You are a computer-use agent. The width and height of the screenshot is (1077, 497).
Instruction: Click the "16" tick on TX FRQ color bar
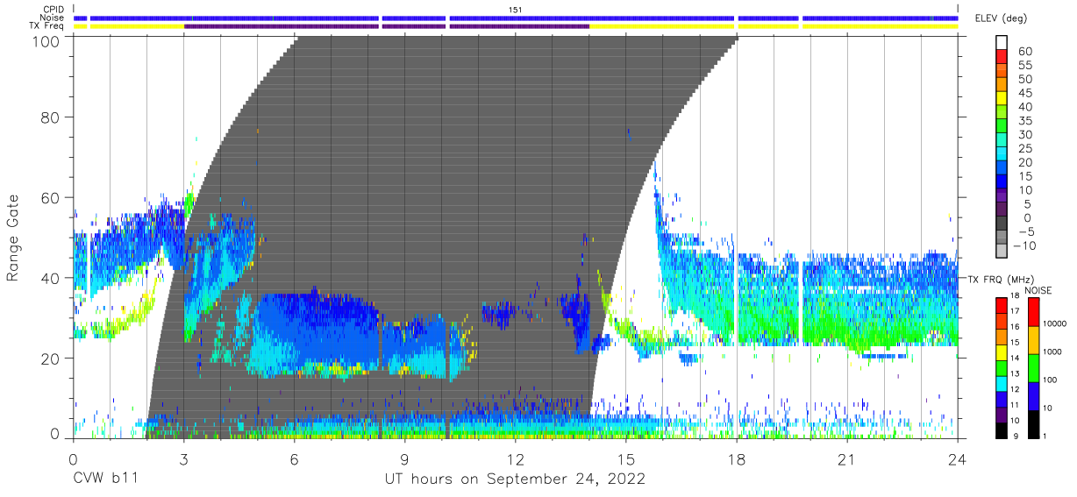point(1016,327)
